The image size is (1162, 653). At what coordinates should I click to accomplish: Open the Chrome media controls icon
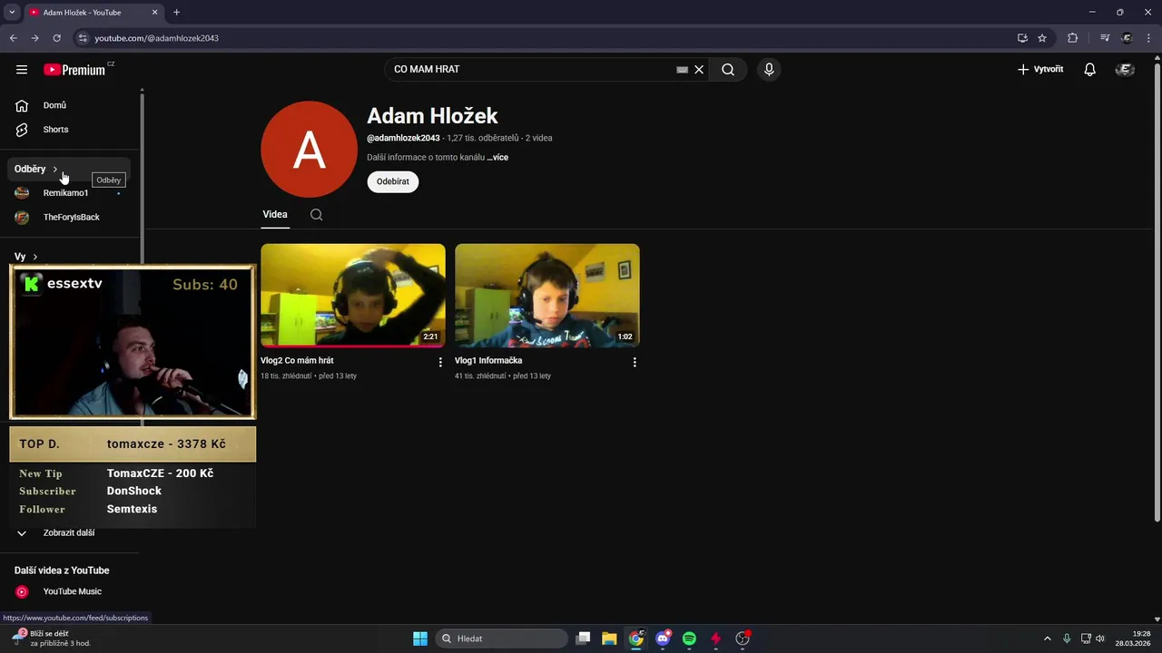[x=1105, y=38]
